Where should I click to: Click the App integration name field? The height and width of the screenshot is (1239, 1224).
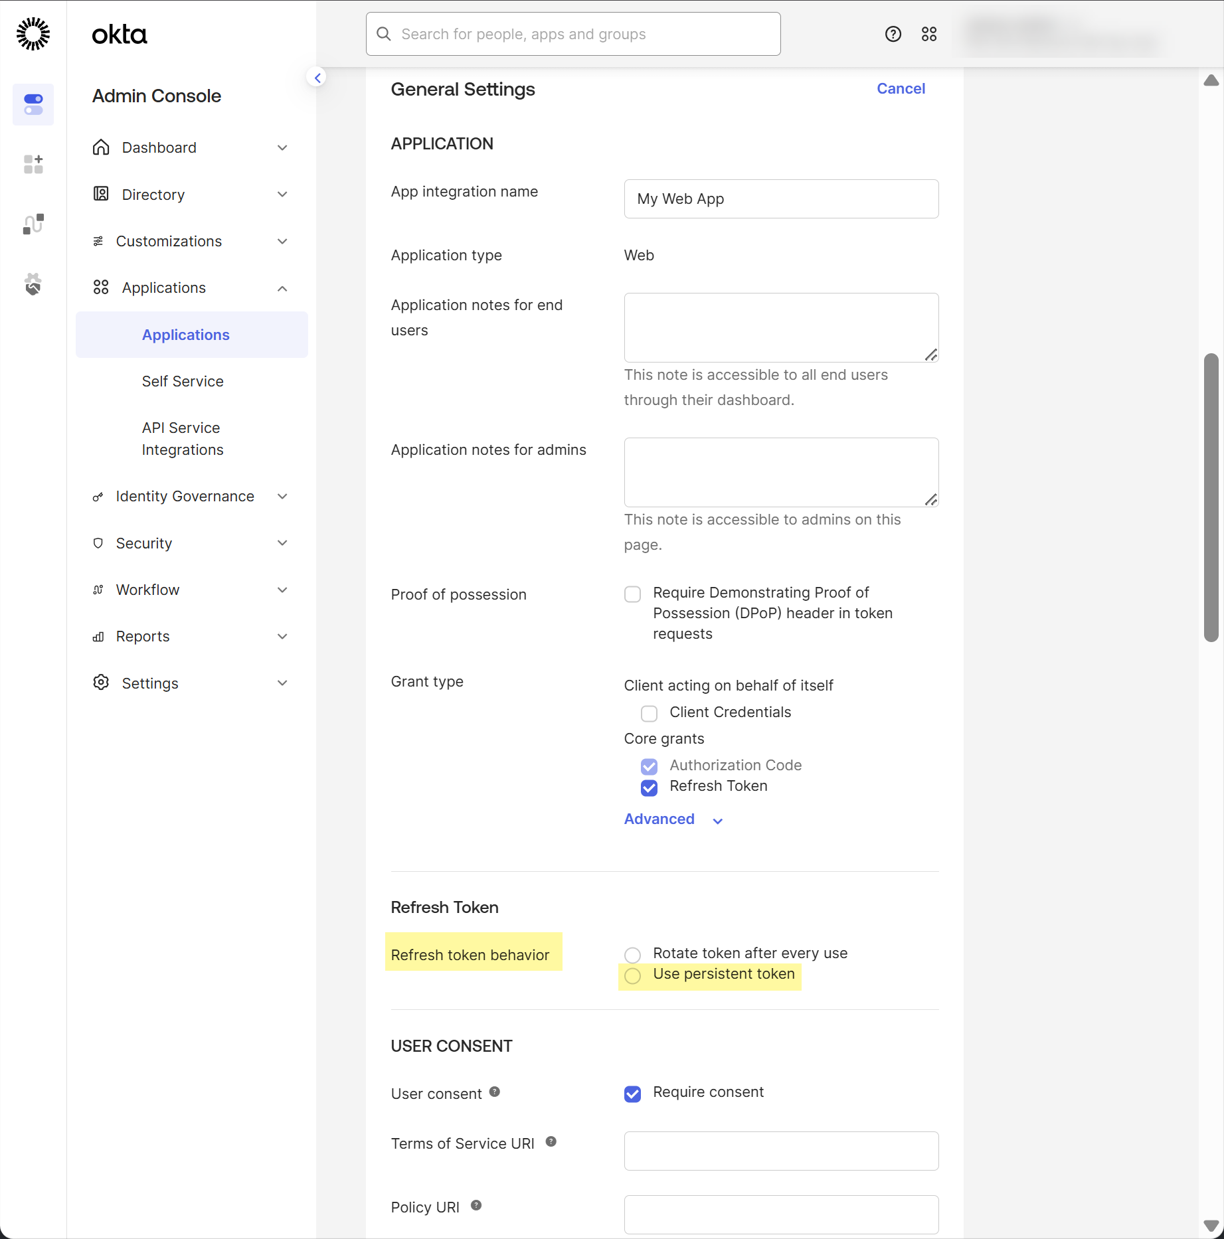click(780, 199)
